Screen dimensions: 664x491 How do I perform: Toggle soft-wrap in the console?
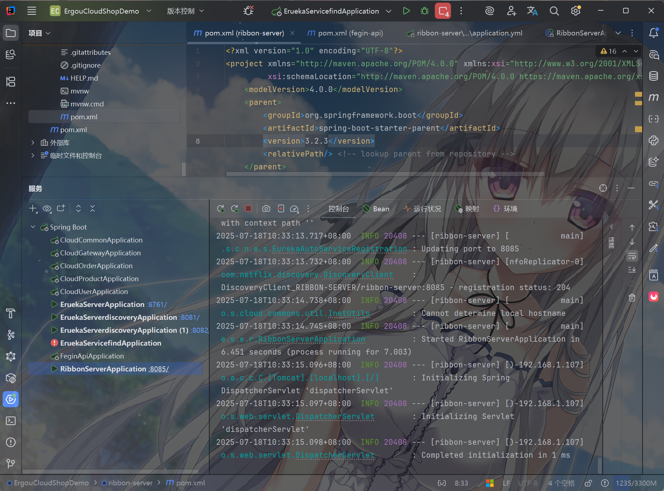point(632,256)
